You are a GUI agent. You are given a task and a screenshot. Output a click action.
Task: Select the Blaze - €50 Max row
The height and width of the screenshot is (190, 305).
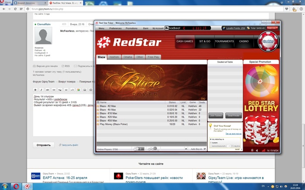[152, 121]
